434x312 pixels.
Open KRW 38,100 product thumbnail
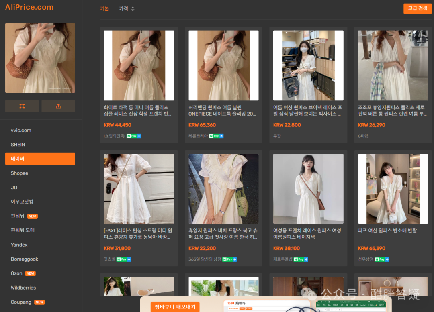tap(308, 189)
